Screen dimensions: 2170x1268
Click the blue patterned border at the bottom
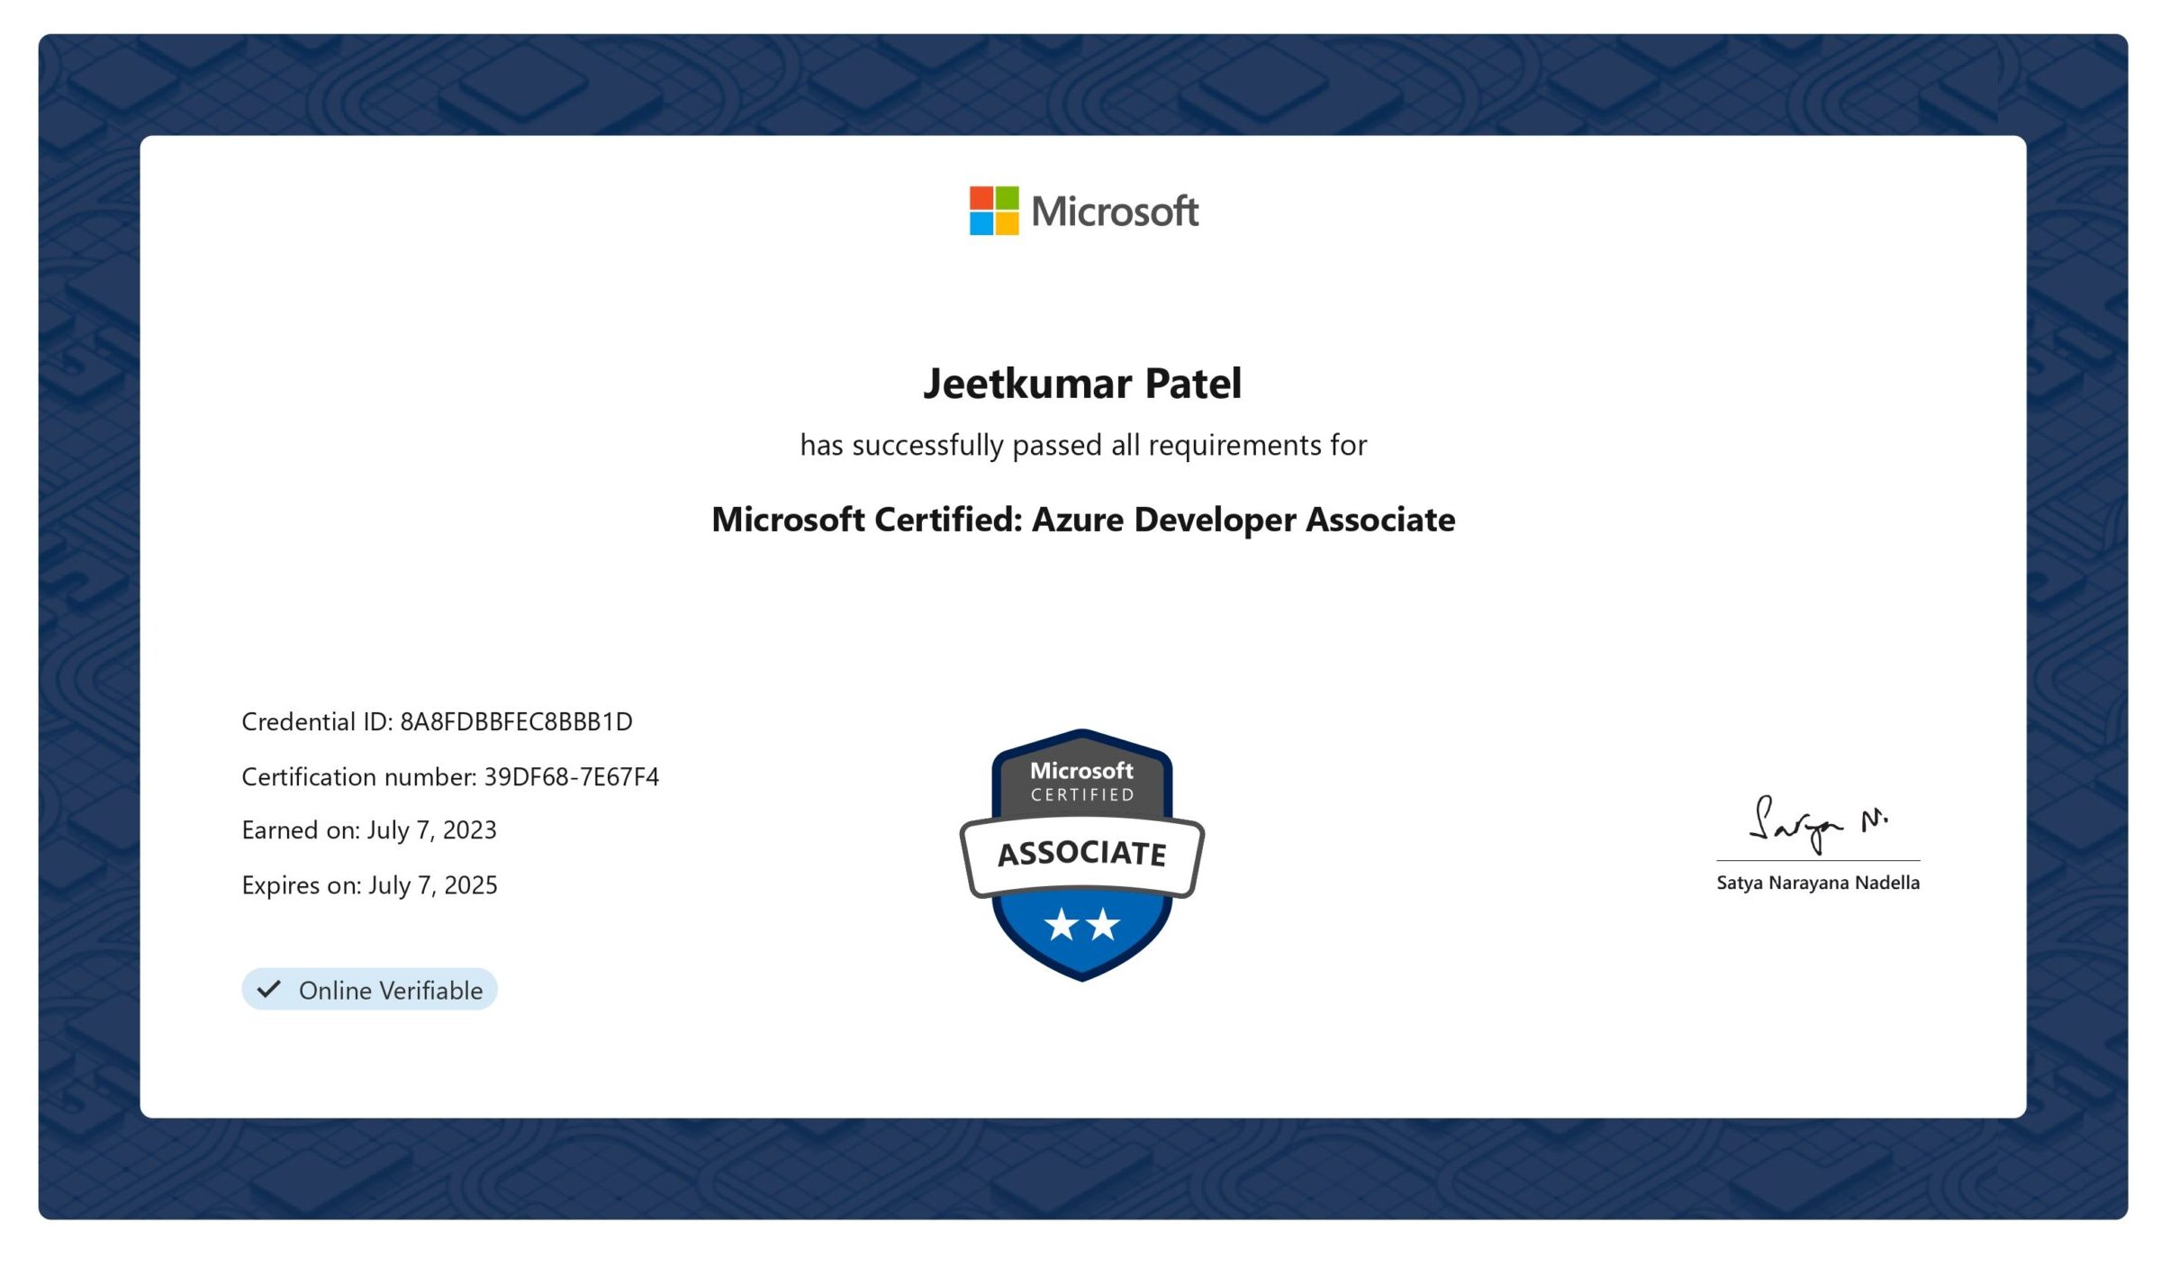pos(1080,1169)
